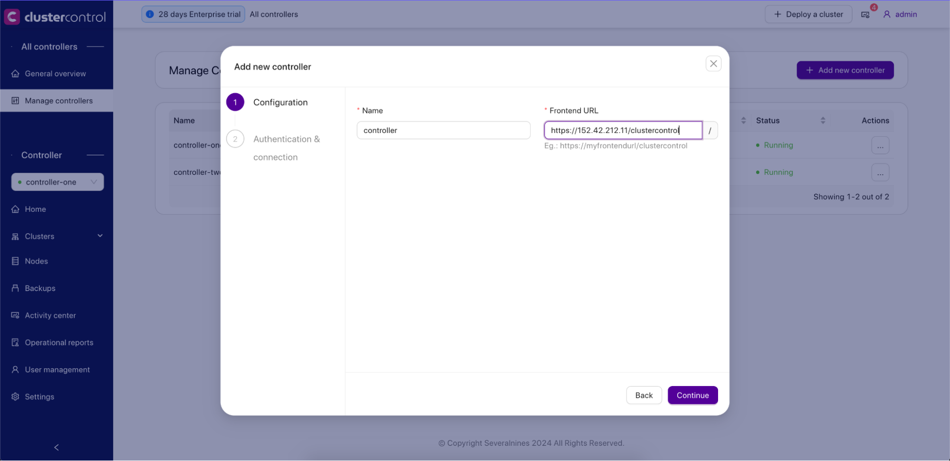Image resolution: width=950 pixels, height=461 pixels.
Task: Click the admin user icon
Action: point(887,14)
